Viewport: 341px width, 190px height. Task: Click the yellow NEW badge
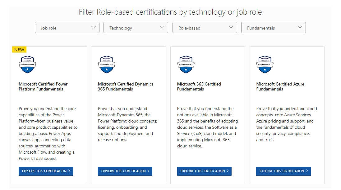coord(19,50)
